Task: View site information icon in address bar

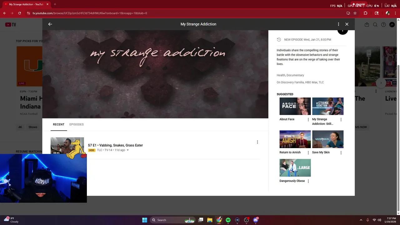Action: click(x=28, y=13)
